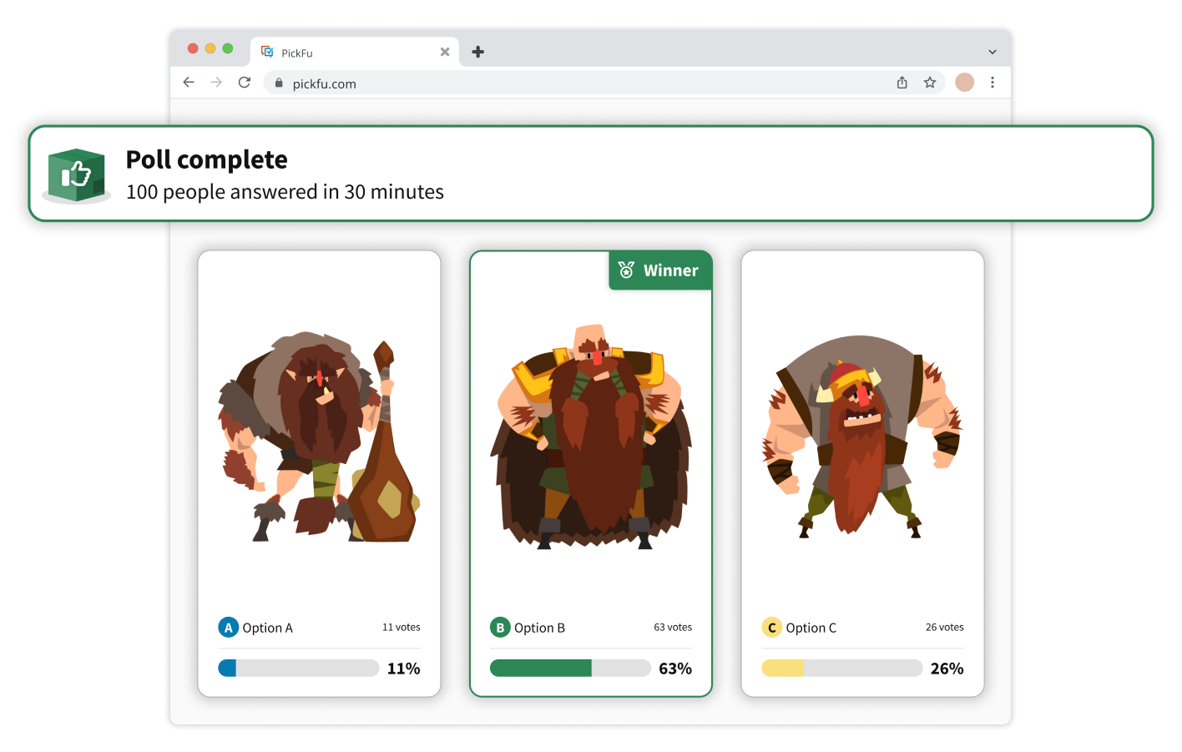Click the PickFu thumbs-up poll icon
Screen dimensions: 1182x752
coord(76,174)
